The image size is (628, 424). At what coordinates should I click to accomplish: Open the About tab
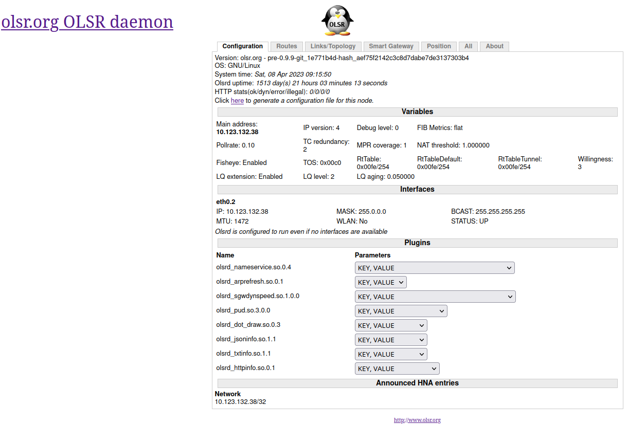(x=494, y=46)
